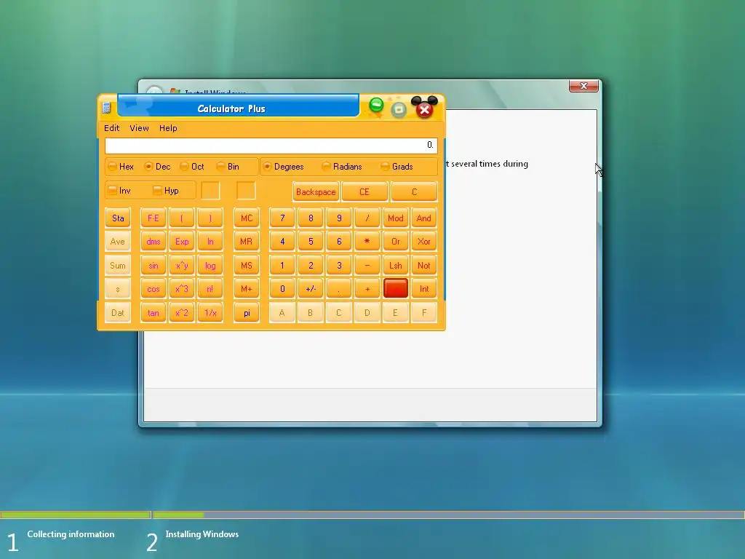Toggle scientific notation with F-E

point(154,218)
